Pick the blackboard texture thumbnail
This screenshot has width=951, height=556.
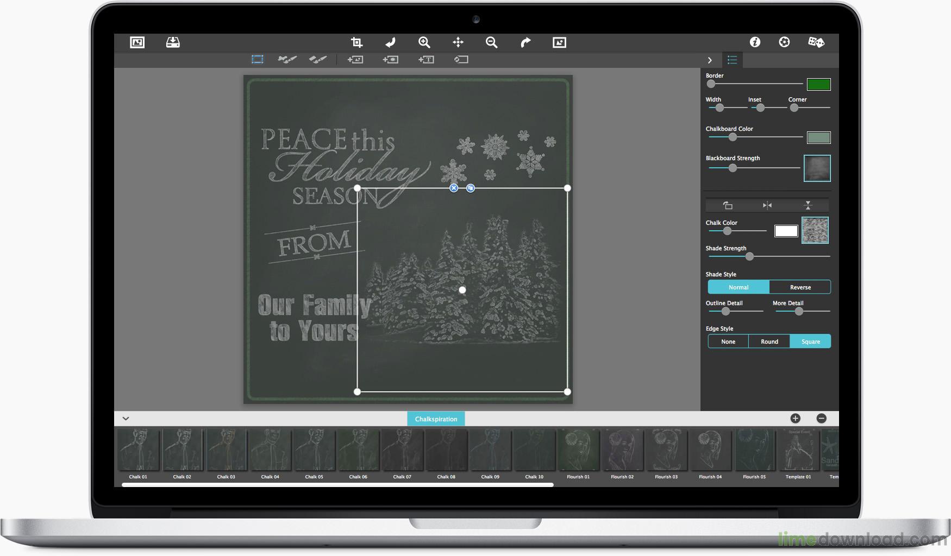817,168
